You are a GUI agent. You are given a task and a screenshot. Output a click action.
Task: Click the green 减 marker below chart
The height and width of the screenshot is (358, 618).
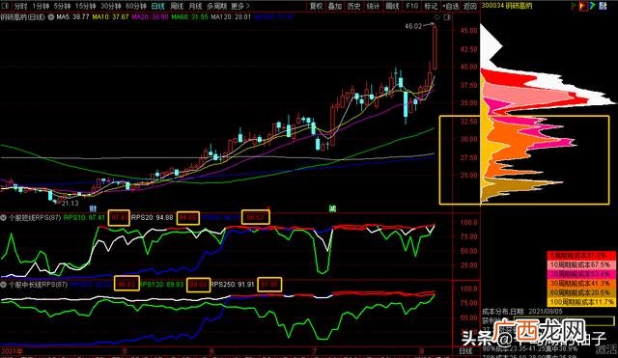pos(332,208)
